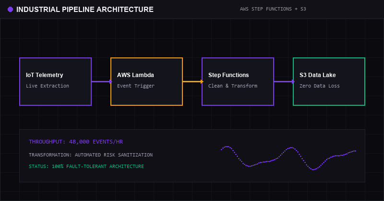
Task: Click the AWS Lambda heading
Action: point(135,75)
